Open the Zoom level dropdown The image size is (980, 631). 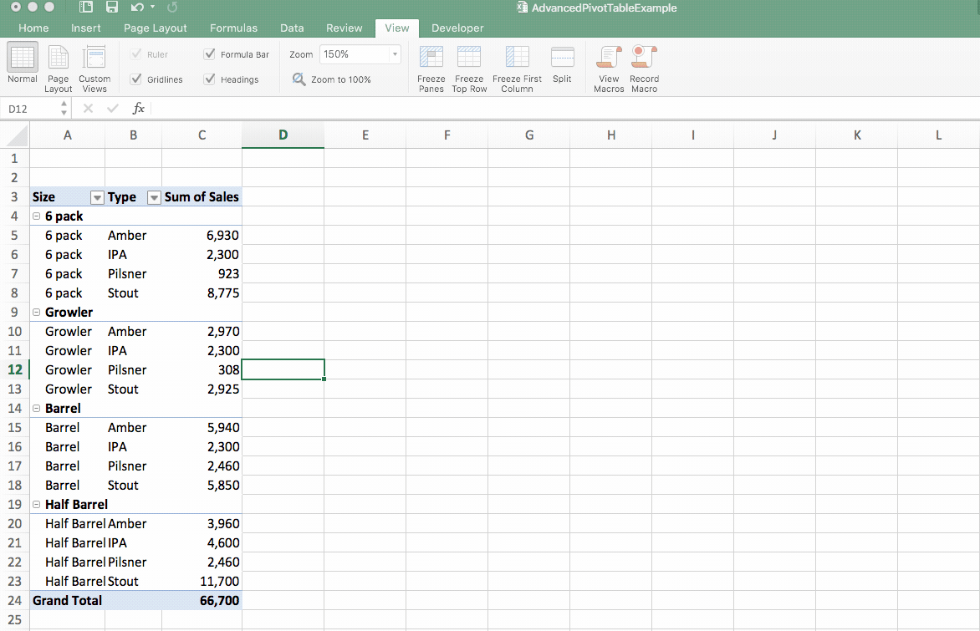point(394,53)
